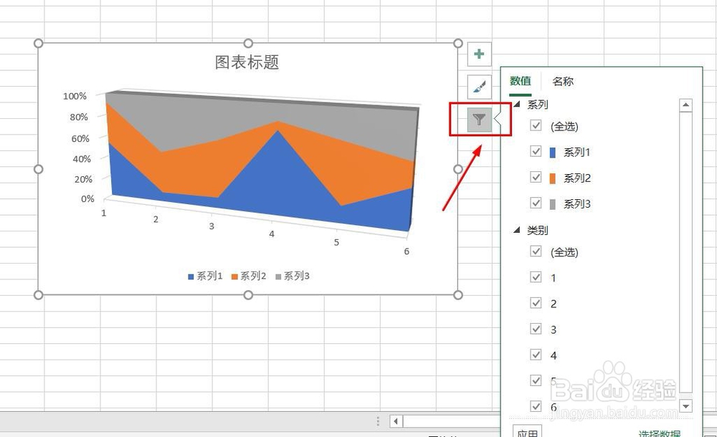
Task: Click the 系列1 legend marker below the chart
Action: 189,276
